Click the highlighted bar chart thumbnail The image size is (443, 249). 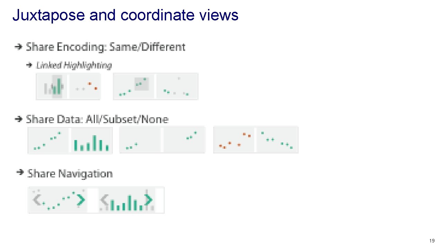[x=53, y=86]
